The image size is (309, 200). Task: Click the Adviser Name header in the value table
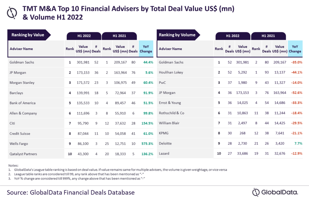click(x=21, y=49)
